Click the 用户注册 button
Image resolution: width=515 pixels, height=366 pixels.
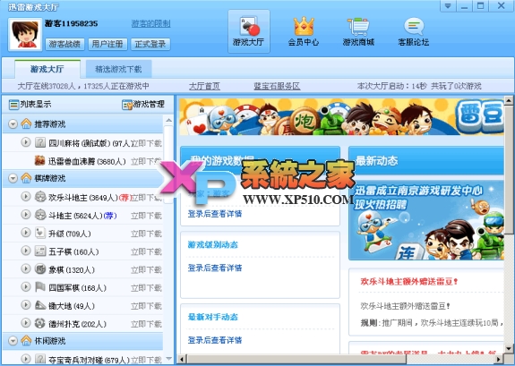(x=107, y=44)
